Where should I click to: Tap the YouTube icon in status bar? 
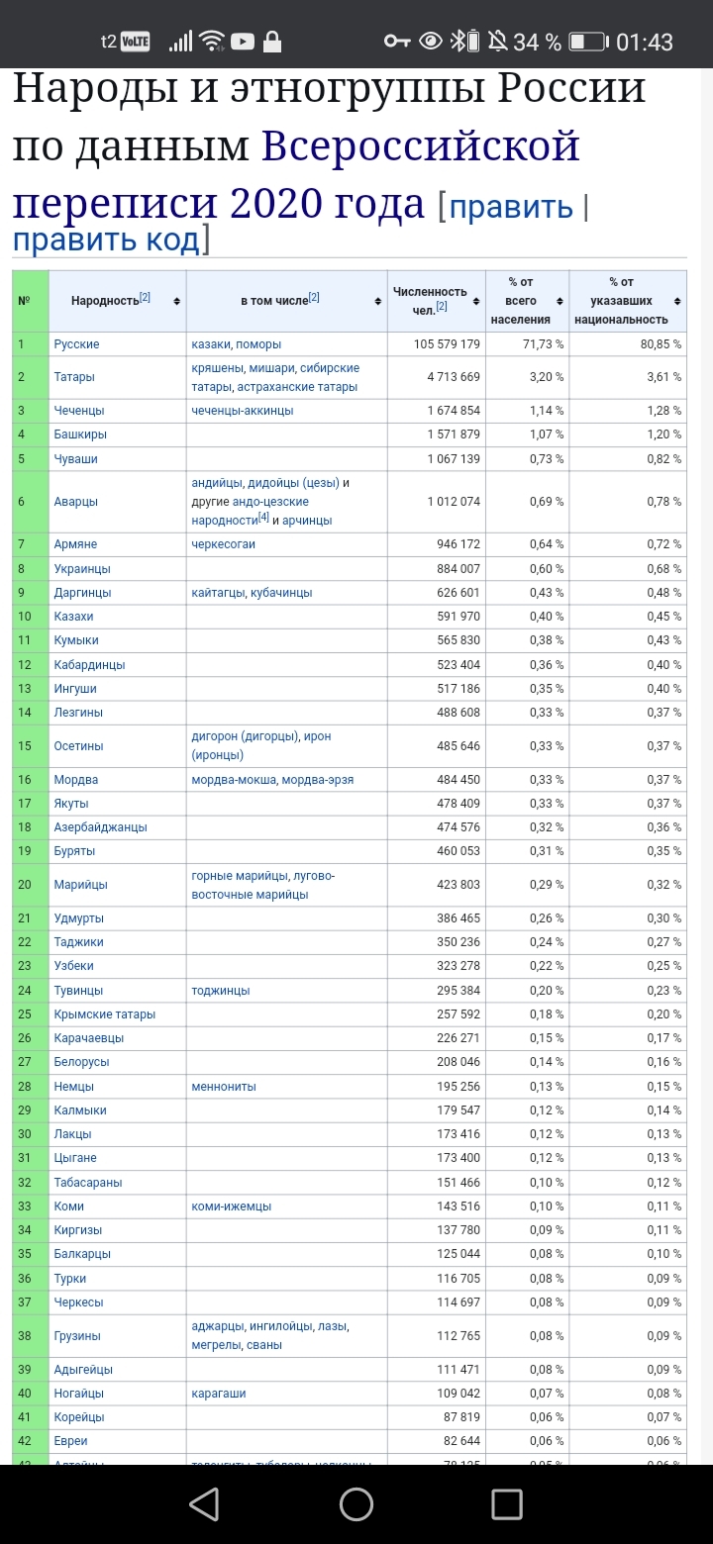click(x=243, y=42)
